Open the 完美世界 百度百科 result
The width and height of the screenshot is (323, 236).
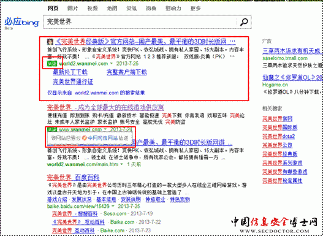click(74, 177)
